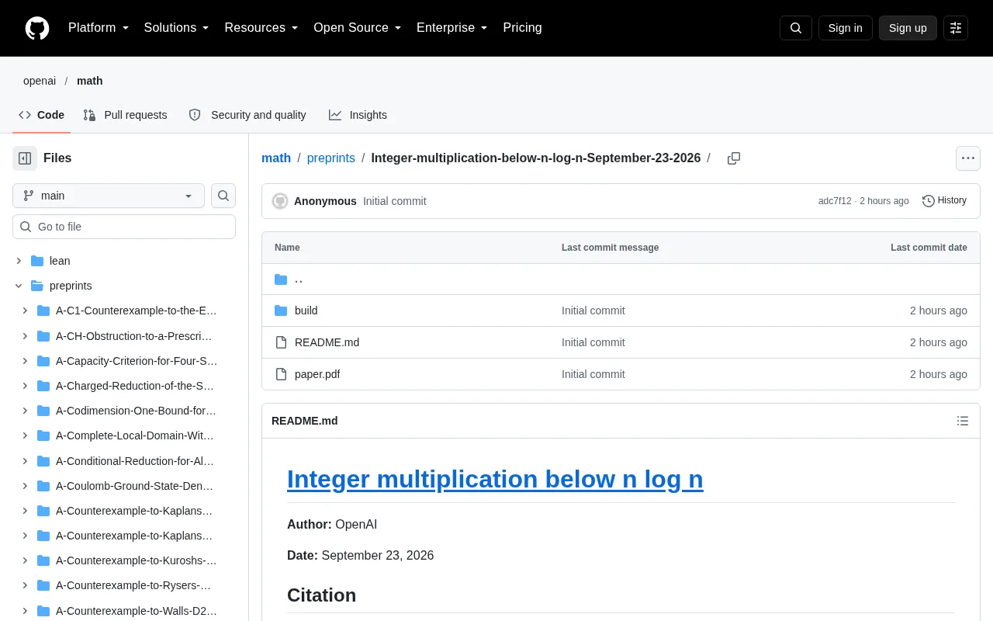
Task: Search files with the magnifier button
Action: click(223, 196)
